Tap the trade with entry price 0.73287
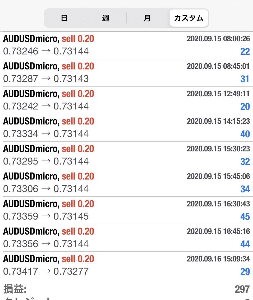 (x=126, y=73)
